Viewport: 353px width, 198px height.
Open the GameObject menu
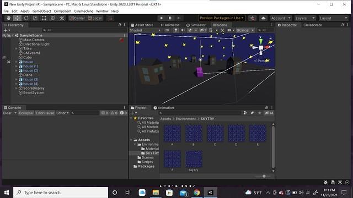point(42,11)
